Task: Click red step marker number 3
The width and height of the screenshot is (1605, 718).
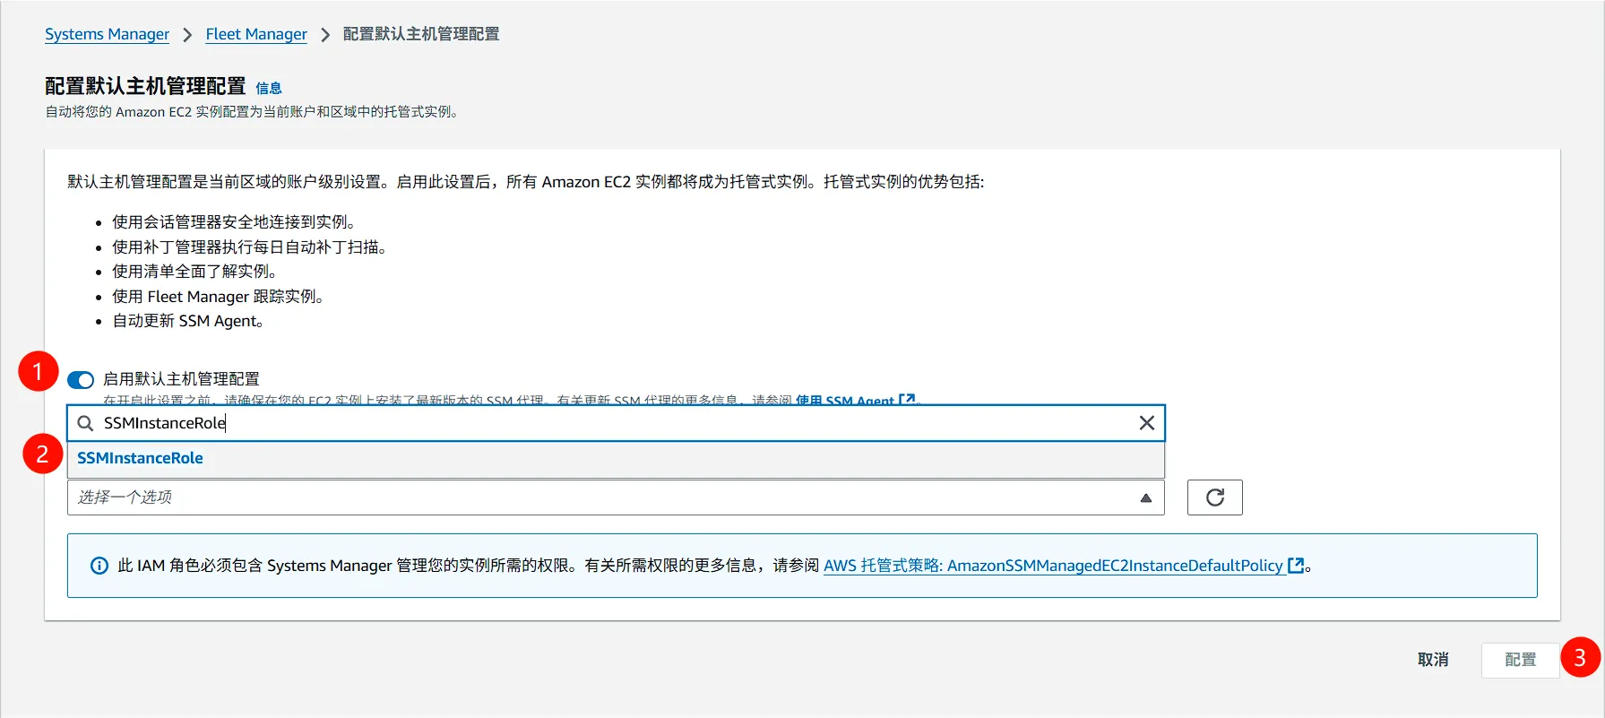Action: [x=1580, y=658]
